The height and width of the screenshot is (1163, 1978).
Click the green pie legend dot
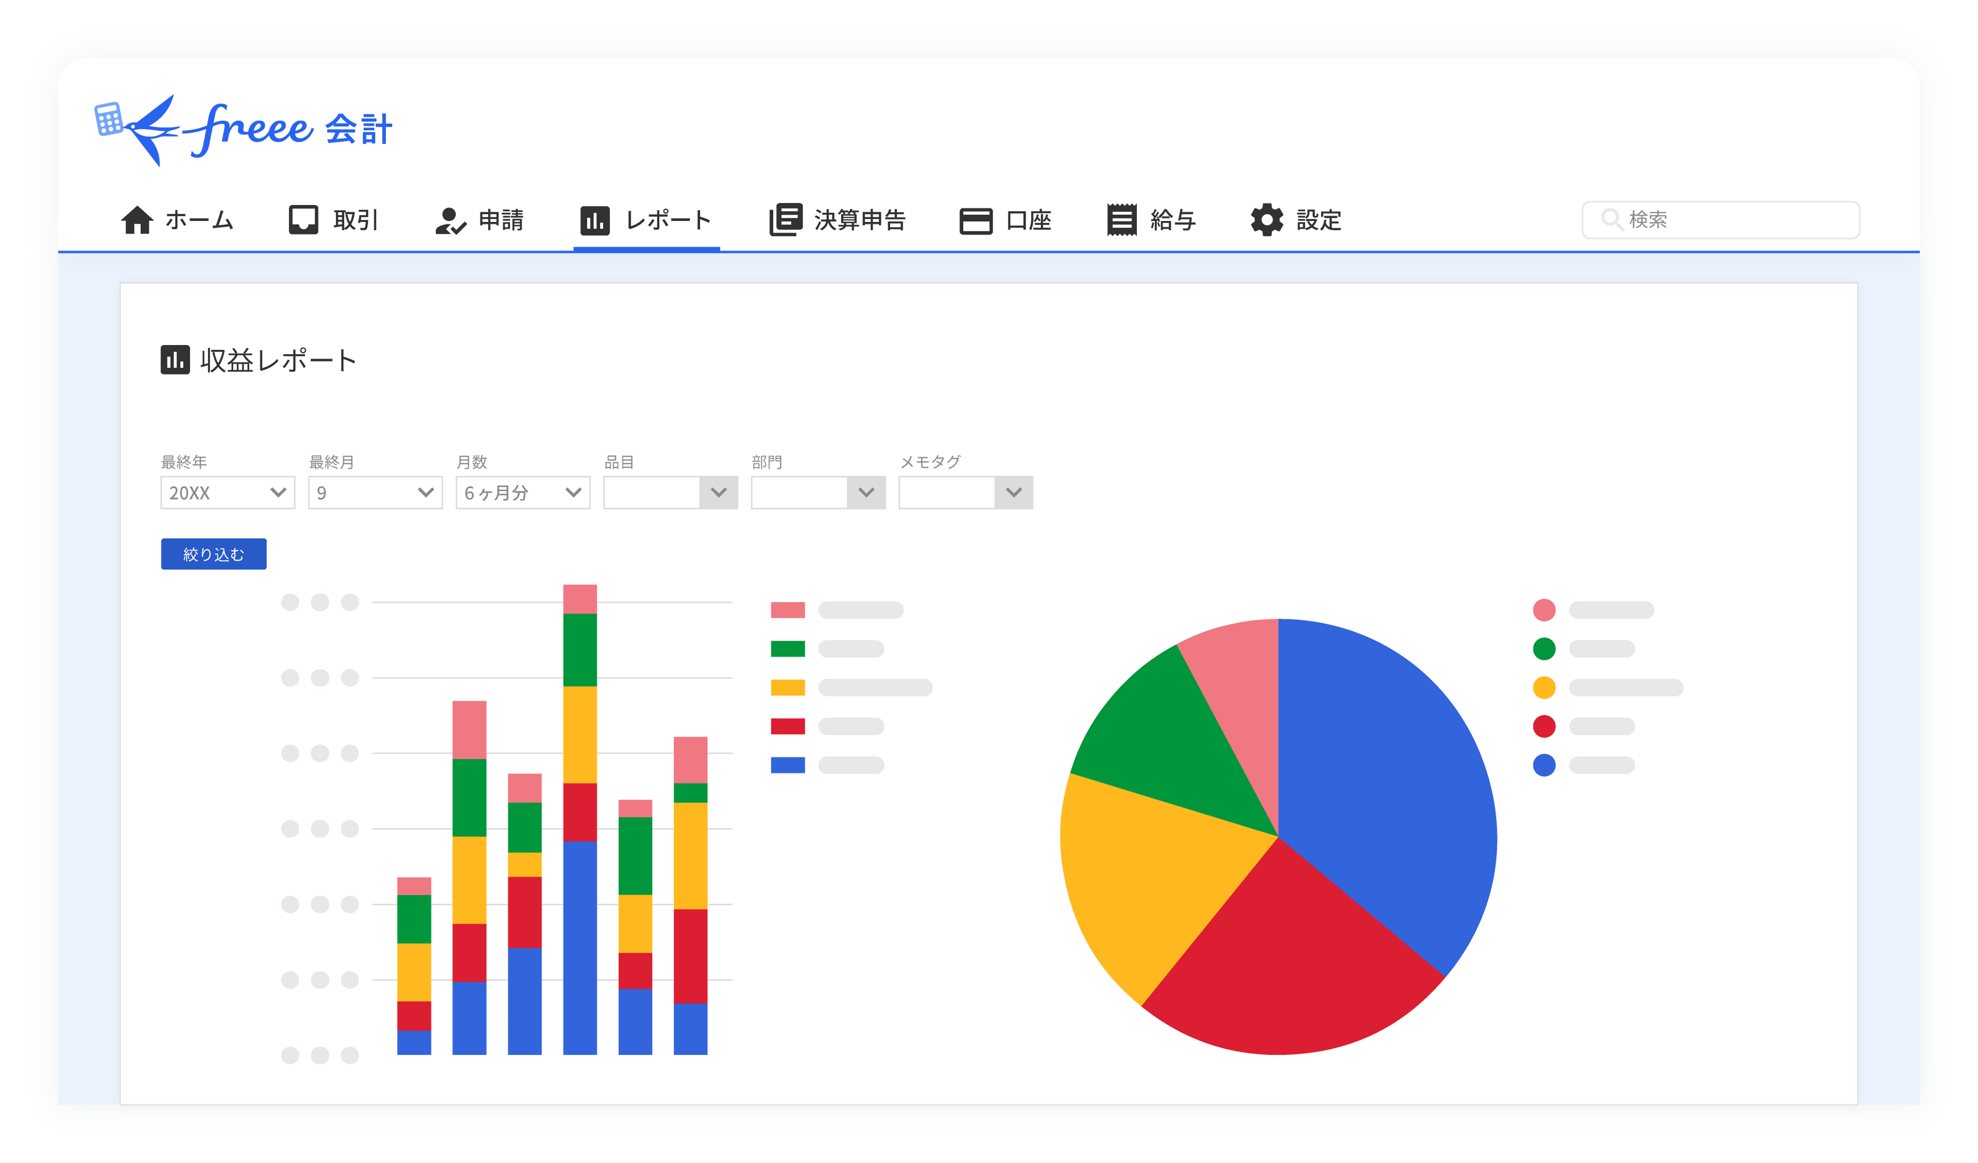(x=1544, y=649)
